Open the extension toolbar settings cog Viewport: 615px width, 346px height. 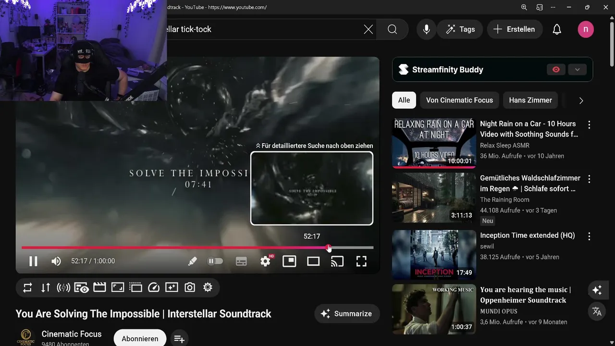(208, 287)
